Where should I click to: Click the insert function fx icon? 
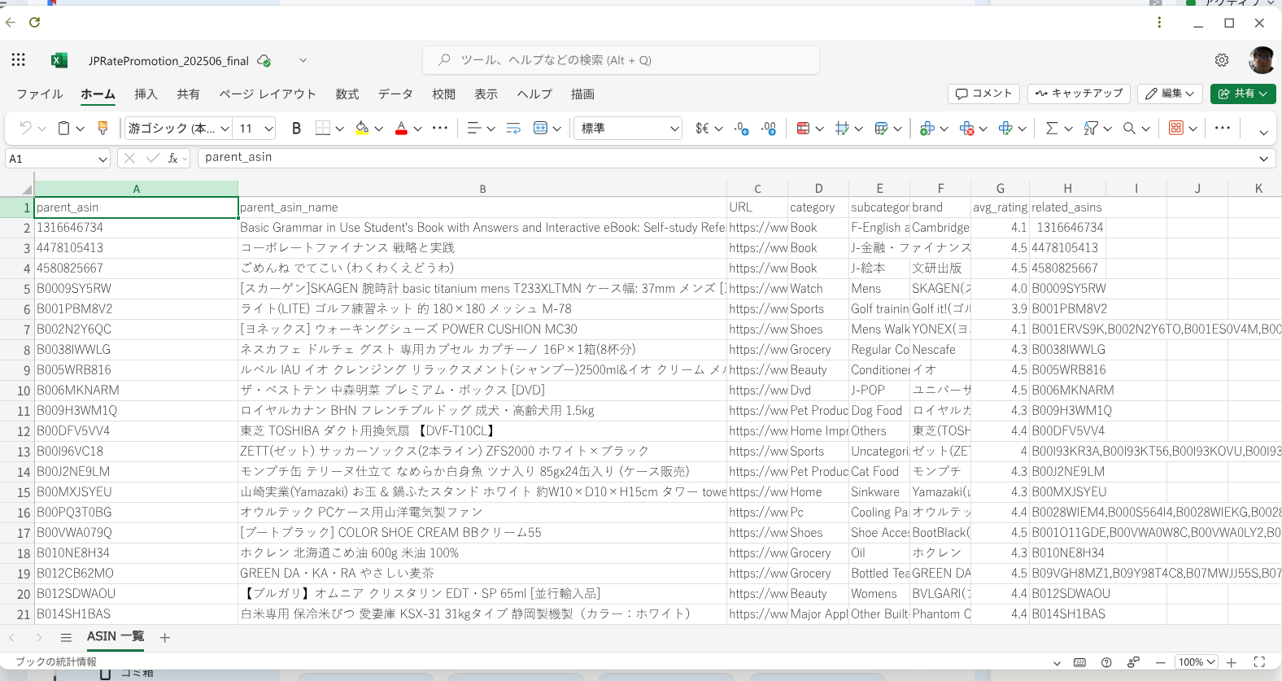click(172, 158)
